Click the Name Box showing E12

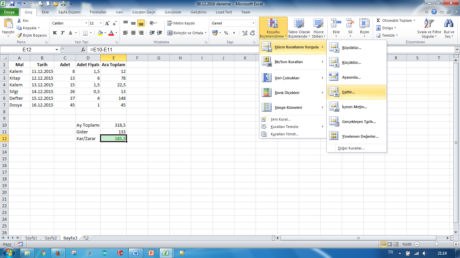click(x=27, y=49)
